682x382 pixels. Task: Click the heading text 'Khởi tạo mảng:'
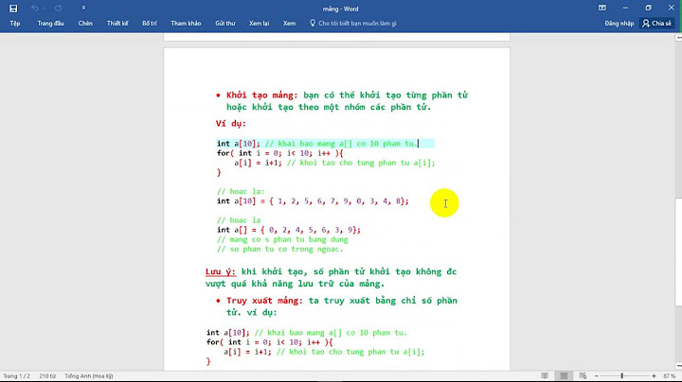[261, 95]
